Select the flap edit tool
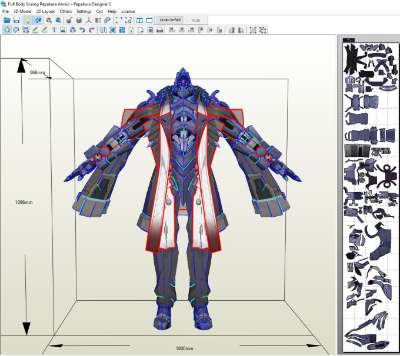 (45, 30)
